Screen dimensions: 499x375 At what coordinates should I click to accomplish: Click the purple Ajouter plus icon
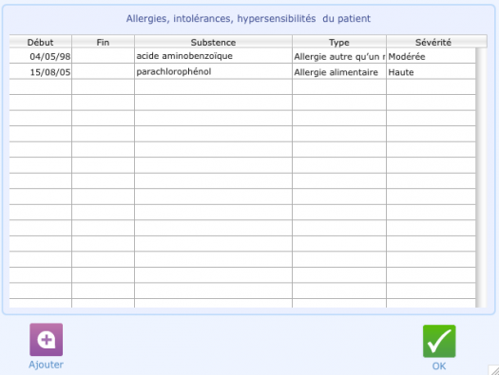pyautogui.click(x=47, y=340)
